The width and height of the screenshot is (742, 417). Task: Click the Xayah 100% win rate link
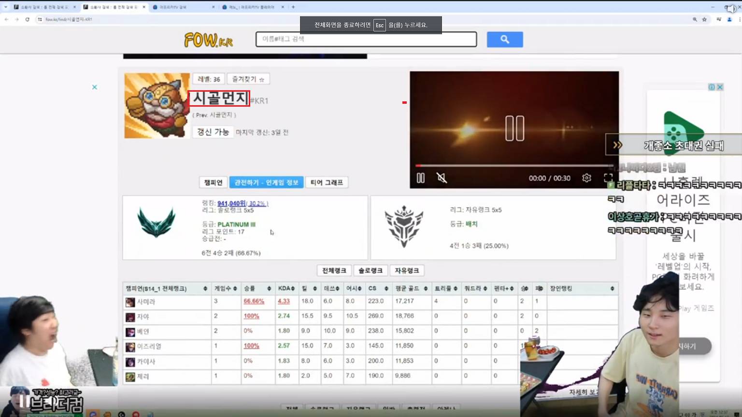251,316
